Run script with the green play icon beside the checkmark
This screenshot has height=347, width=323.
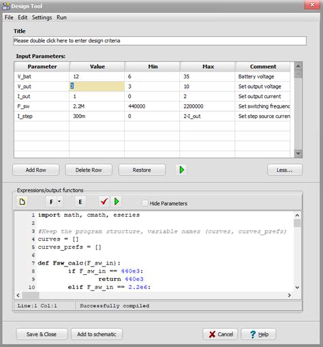click(x=117, y=202)
